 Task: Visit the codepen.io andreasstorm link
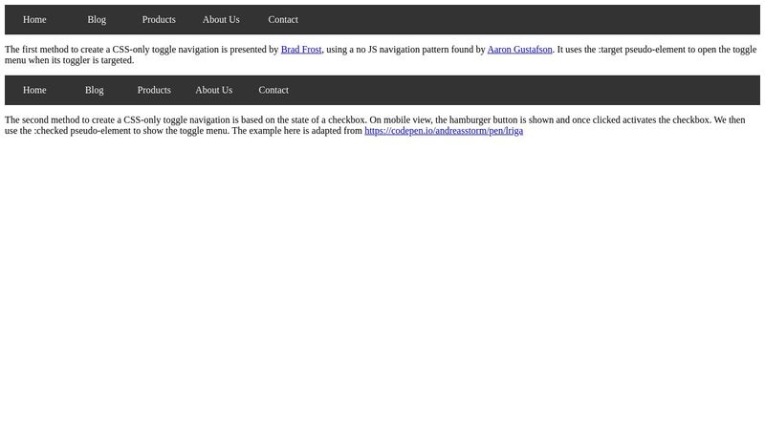tap(444, 131)
